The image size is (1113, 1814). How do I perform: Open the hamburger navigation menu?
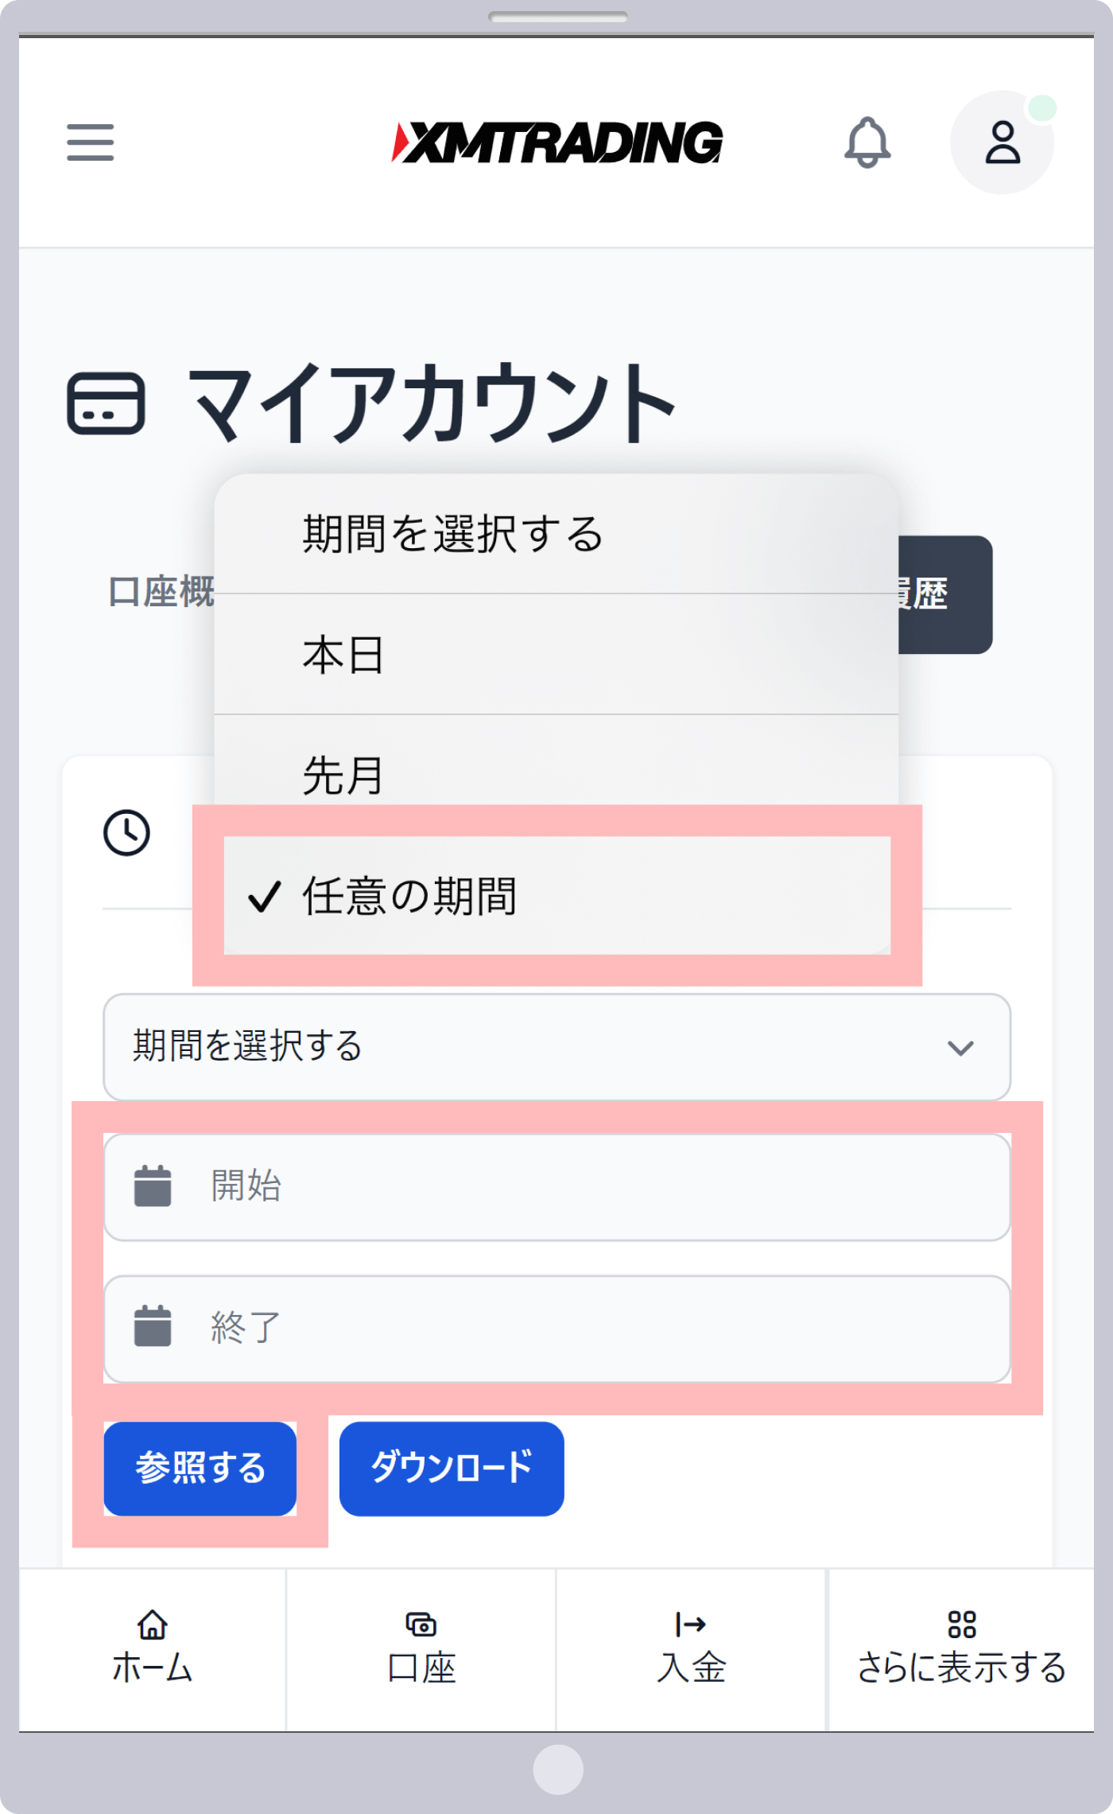coord(89,141)
